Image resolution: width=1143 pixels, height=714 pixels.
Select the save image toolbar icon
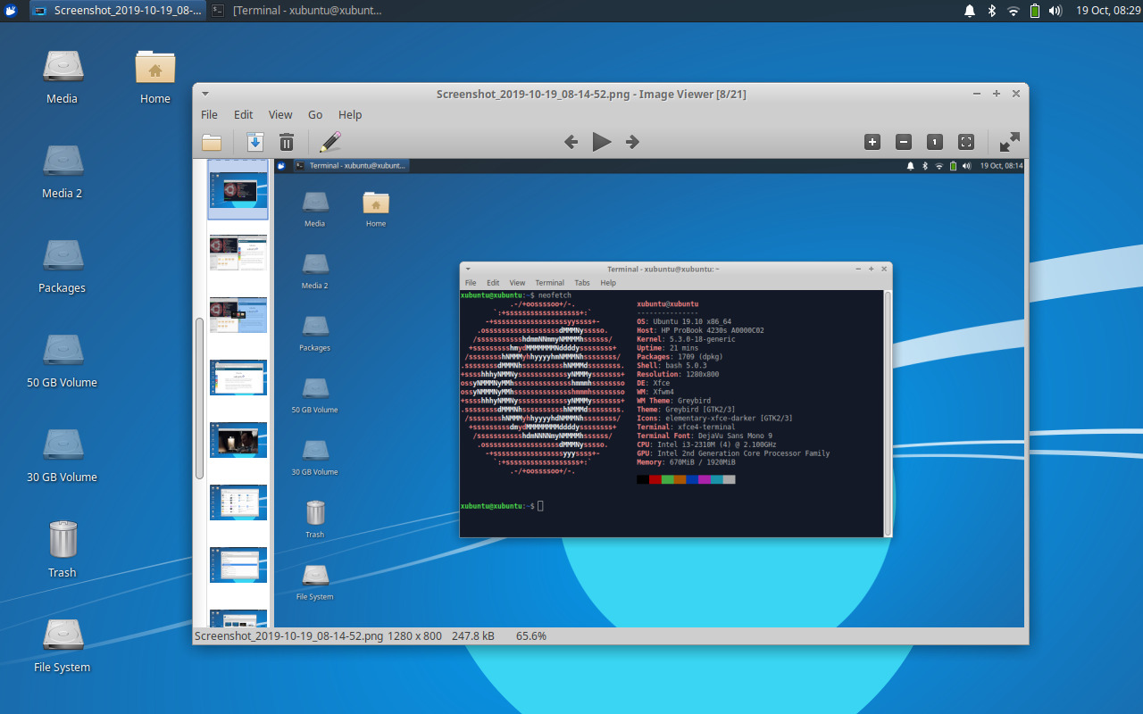pos(255,142)
